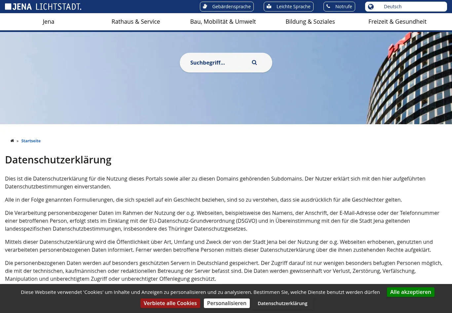The height and width of the screenshot is (313, 452).
Task: Click the magnifying glass search icon
Action: point(254,63)
